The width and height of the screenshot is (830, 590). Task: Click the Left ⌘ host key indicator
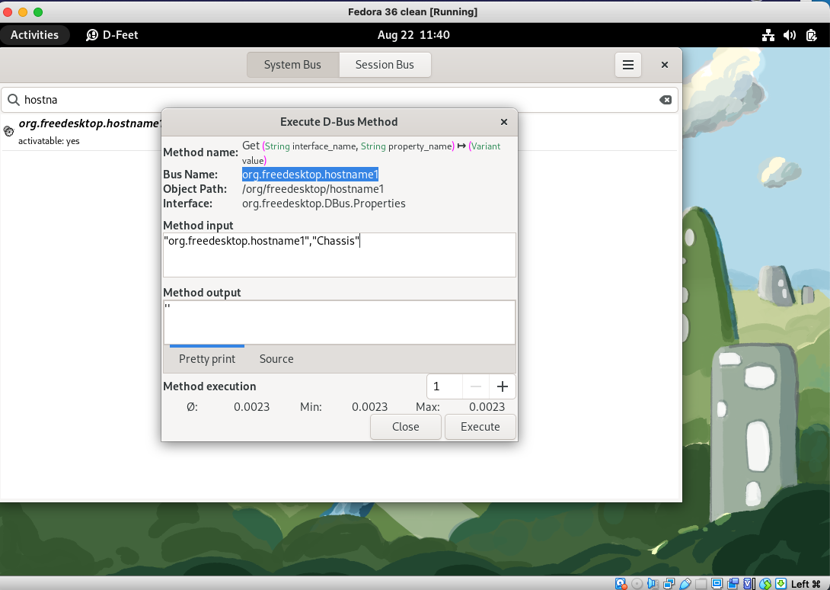point(806,584)
